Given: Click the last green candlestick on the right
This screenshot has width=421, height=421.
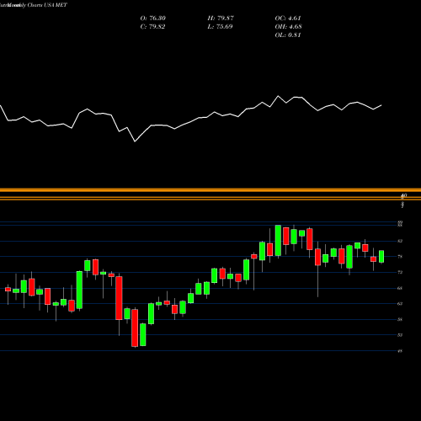Looking at the screenshot, I should tap(381, 257).
